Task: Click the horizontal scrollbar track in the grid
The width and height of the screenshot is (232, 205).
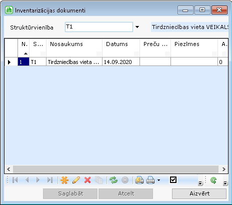Action: [x=115, y=169]
